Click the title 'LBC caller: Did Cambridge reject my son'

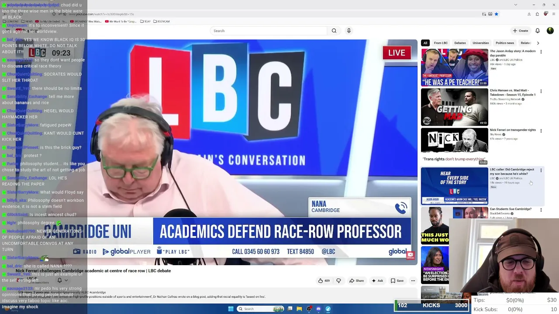(x=512, y=171)
